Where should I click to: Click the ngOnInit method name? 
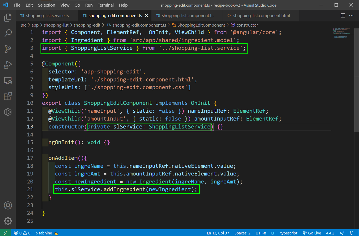click(x=61, y=142)
